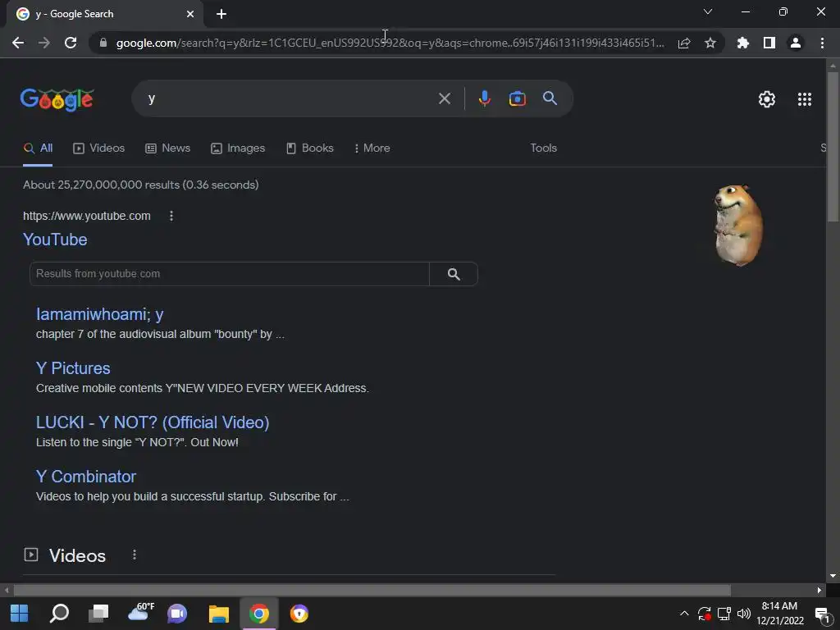Open Task View on the taskbar
The height and width of the screenshot is (630, 840).
98,614
